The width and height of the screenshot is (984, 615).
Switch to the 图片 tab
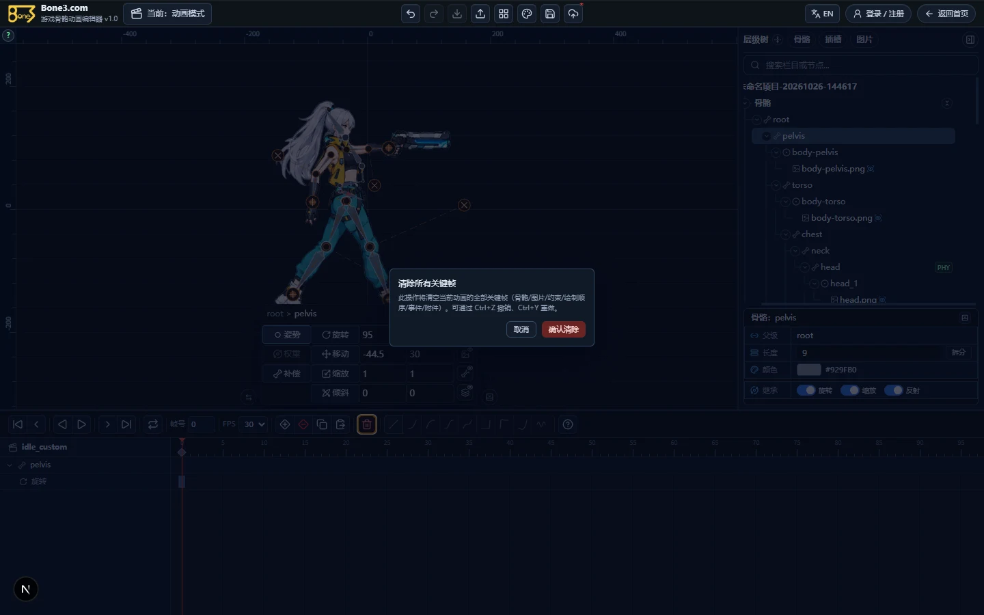(x=864, y=40)
